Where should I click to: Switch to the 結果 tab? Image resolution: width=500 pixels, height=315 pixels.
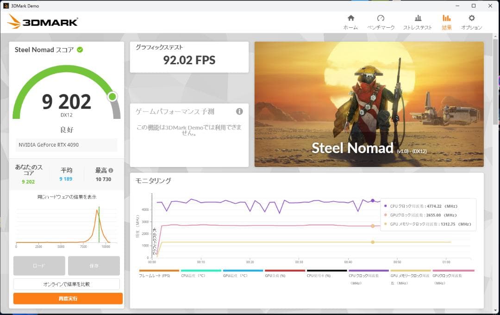pyautogui.click(x=446, y=21)
